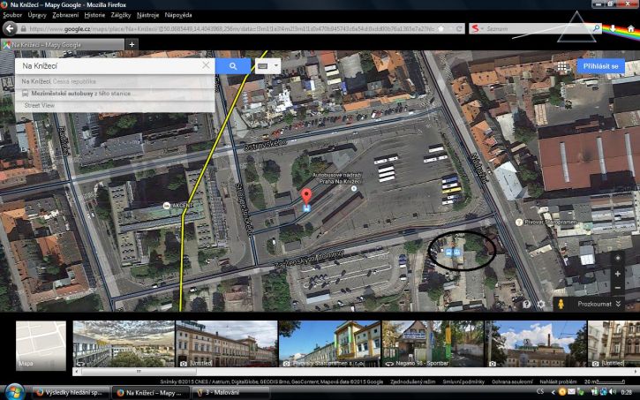Click the my location target button
The width and height of the screenshot is (640, 400).
click(618, 258)
